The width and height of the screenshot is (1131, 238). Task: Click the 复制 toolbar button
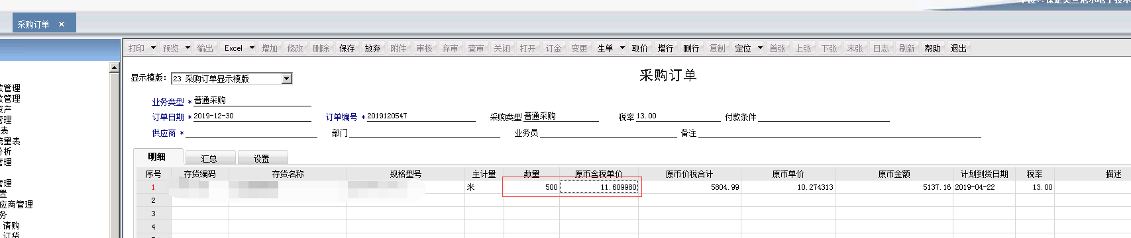pos(718,48)
